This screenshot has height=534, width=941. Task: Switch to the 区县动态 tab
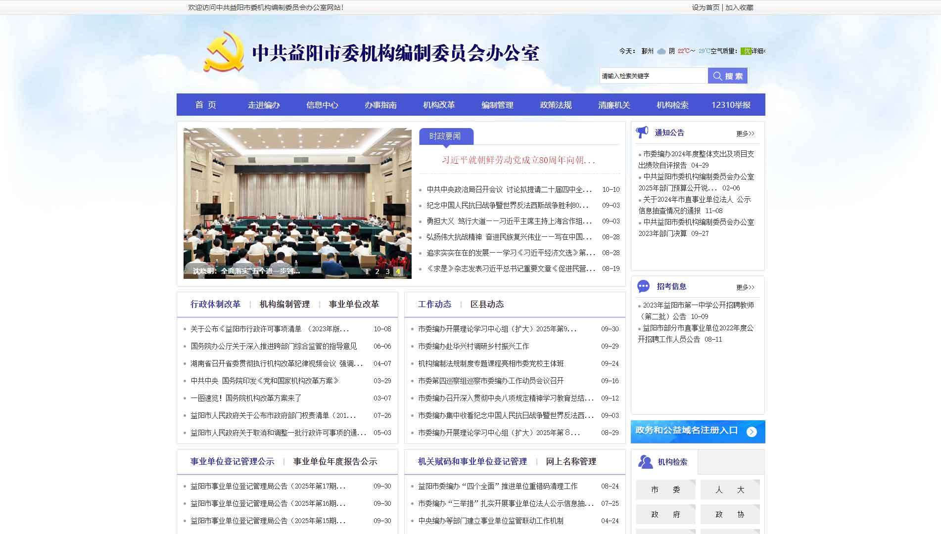[487, 304]
